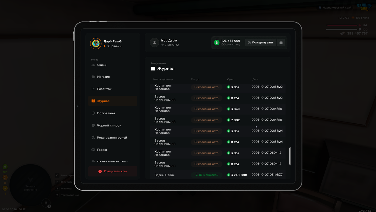Click the Магазин basket icon
This screenshot has height=212, width=376.
[x=93, y=77]
